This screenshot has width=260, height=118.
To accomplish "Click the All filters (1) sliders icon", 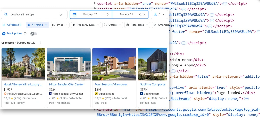I will 4,25.
